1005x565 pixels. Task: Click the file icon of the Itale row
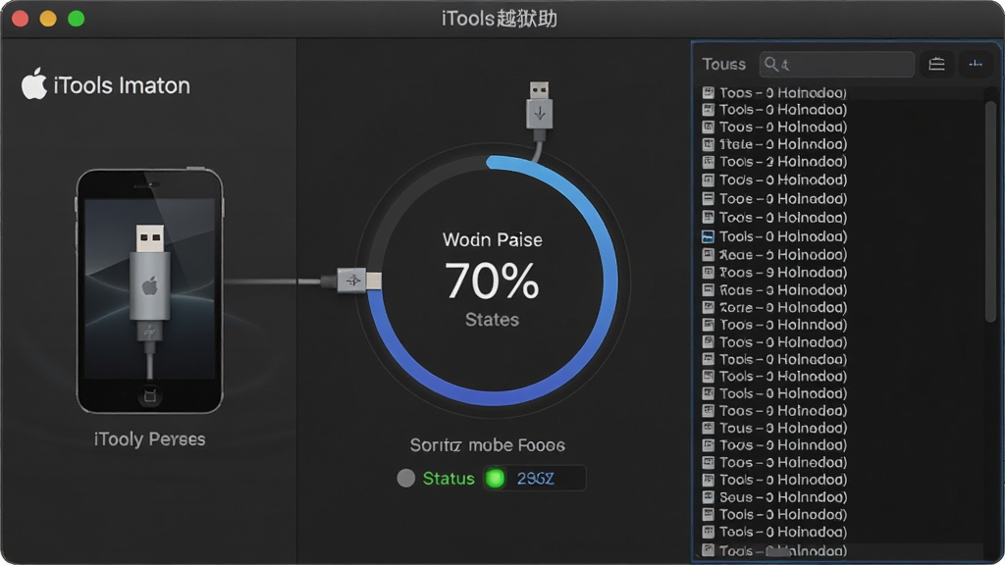pyautogui.click(x=708, y=145)
